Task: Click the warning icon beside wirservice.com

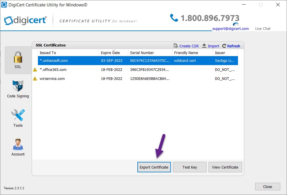Action: [34, 78]
